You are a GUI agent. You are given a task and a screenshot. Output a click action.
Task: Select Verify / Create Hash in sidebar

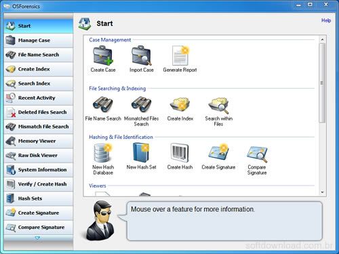[39, 184]
